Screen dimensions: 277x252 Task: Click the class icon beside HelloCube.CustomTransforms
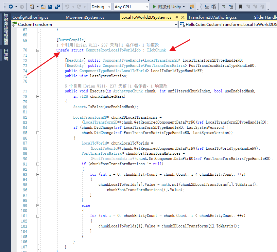point(182,24)
